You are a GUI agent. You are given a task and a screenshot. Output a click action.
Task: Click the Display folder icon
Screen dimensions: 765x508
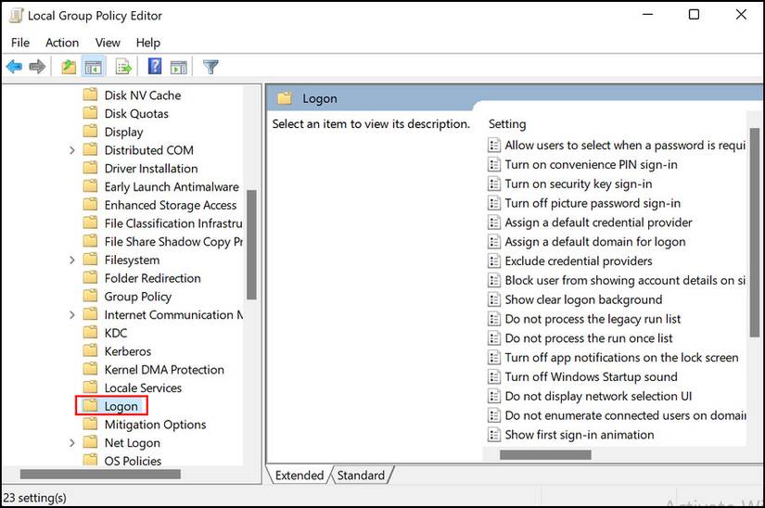point(90,131)
